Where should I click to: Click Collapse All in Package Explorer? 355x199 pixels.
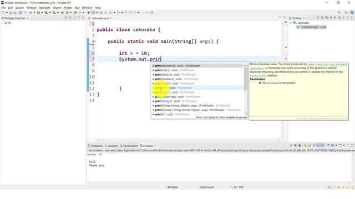pyautogui.click(x=66, y=18)
